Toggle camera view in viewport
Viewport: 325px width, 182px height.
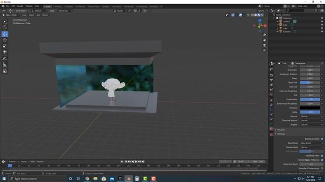click(x=264, y=45)
